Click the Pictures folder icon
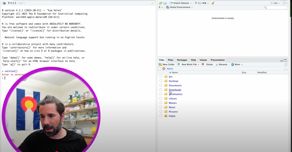The height and width of the screenshot is (152, 292). [x=166, y=112]
